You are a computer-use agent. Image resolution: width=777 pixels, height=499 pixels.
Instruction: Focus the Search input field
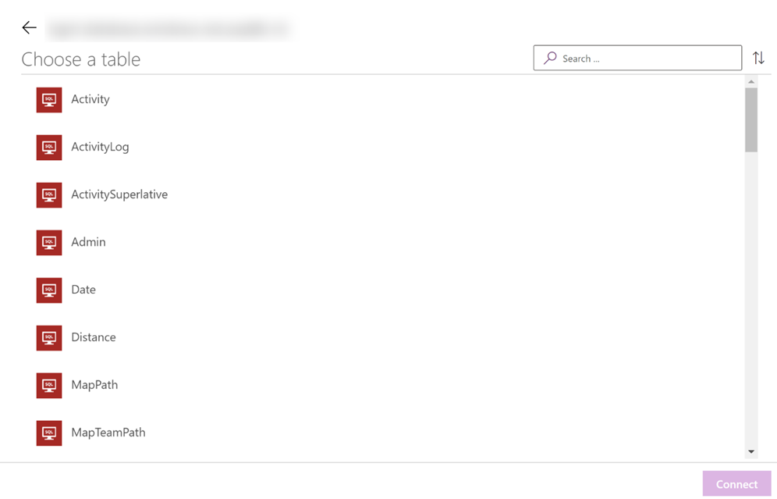point(637,58)
